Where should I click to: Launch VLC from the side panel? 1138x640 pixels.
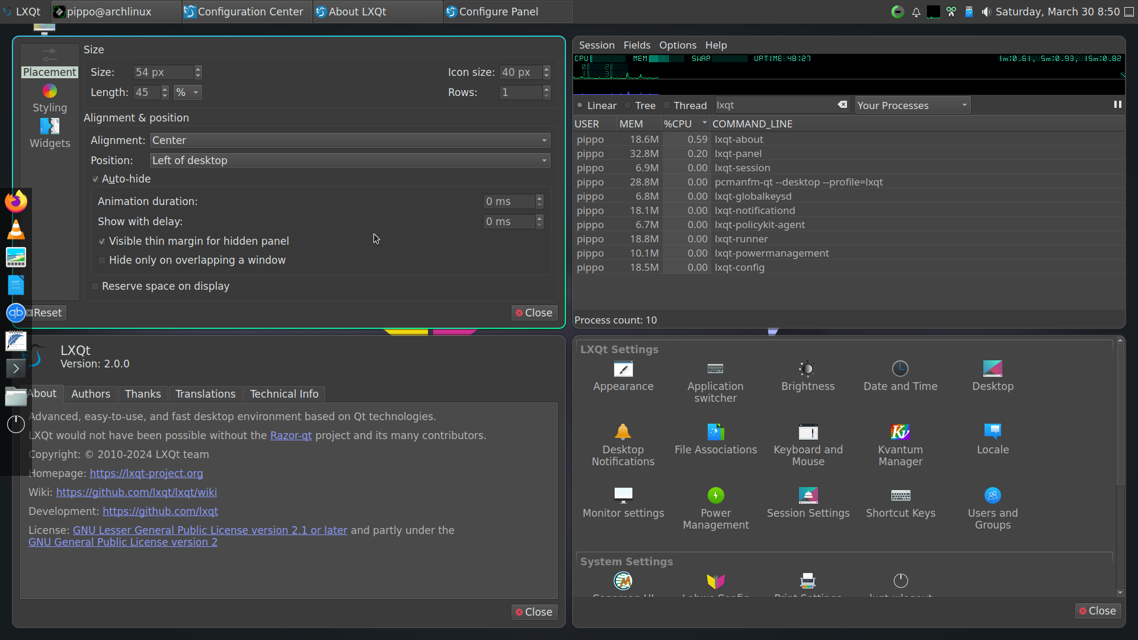pyautogui.click(x=16, y=229)
